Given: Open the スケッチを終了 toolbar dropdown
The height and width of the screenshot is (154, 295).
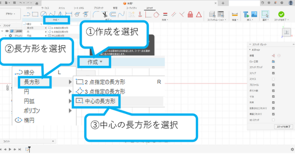Looking at the screenshot, I should pyautogui.click(x=281, y=20).
